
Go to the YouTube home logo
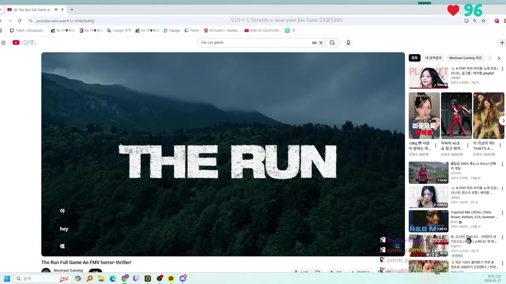25,43
